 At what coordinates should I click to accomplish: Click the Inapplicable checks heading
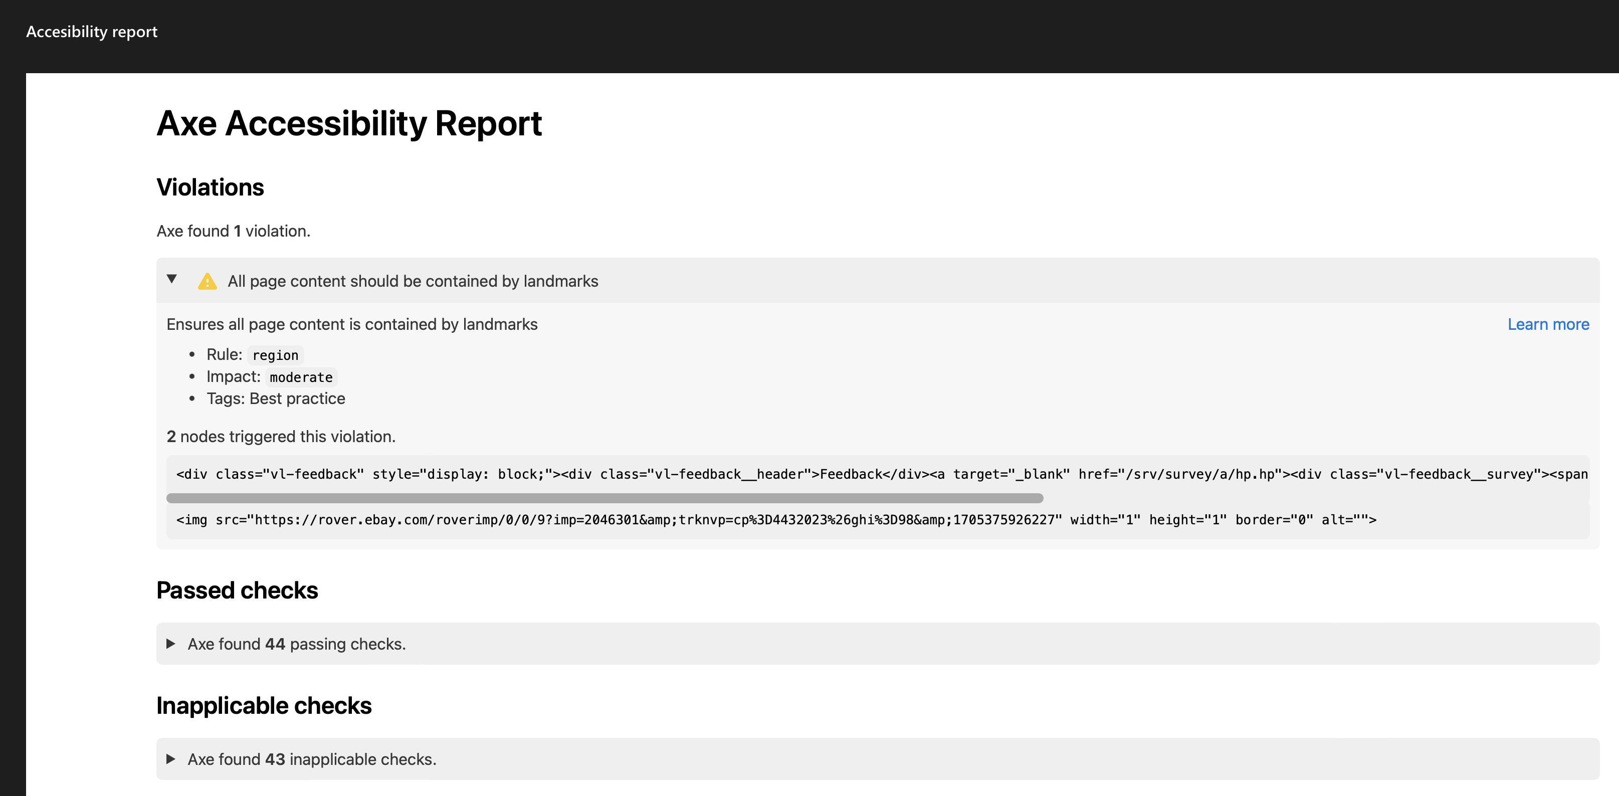263,705
